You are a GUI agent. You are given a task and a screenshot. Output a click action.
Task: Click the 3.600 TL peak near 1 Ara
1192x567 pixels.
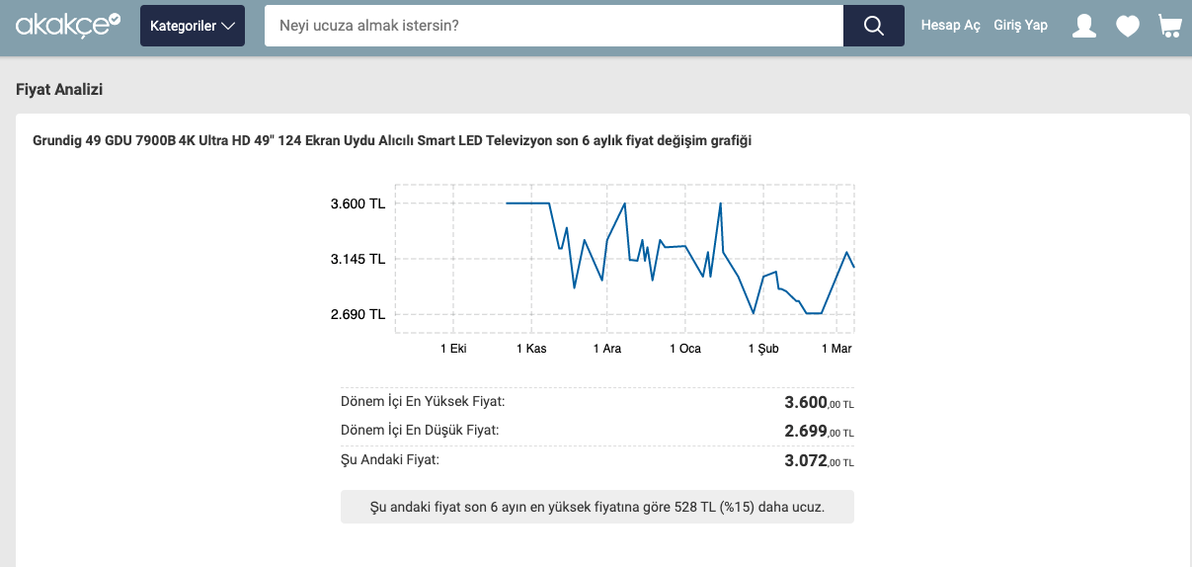click(x=625, y=203)
